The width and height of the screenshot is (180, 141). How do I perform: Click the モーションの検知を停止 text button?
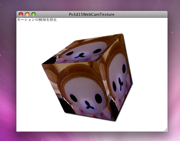[37, 20]
